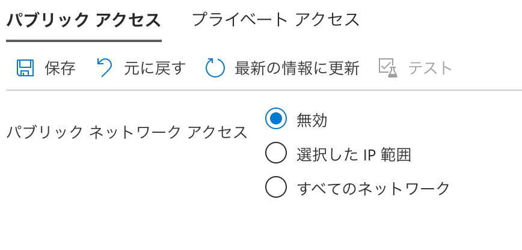Click the floppy disk save icon

coord(25,68)
